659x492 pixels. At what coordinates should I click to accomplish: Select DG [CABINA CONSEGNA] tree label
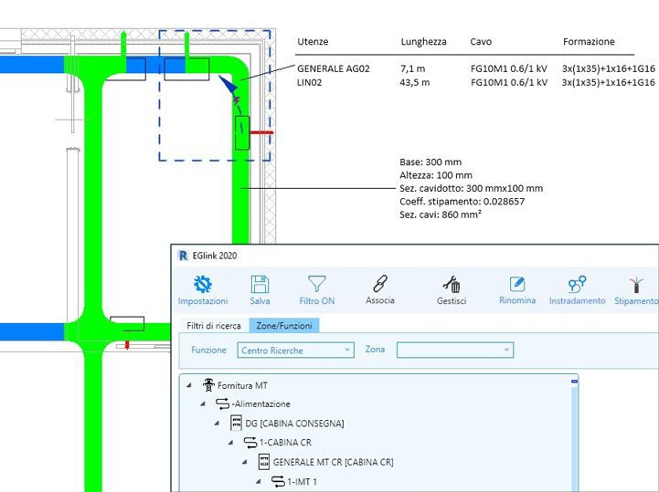pos(294,424)
